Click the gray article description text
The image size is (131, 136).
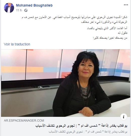(88, 132)
